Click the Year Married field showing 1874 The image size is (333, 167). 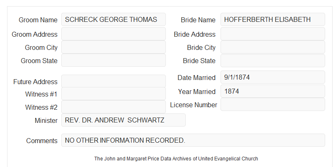click(273, 91)
